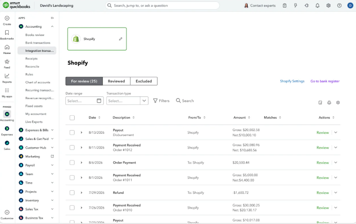Sort by Amount column header

point(241,117)
